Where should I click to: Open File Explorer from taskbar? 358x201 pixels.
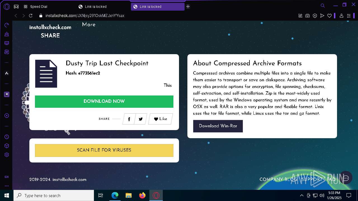pos(129,195)
